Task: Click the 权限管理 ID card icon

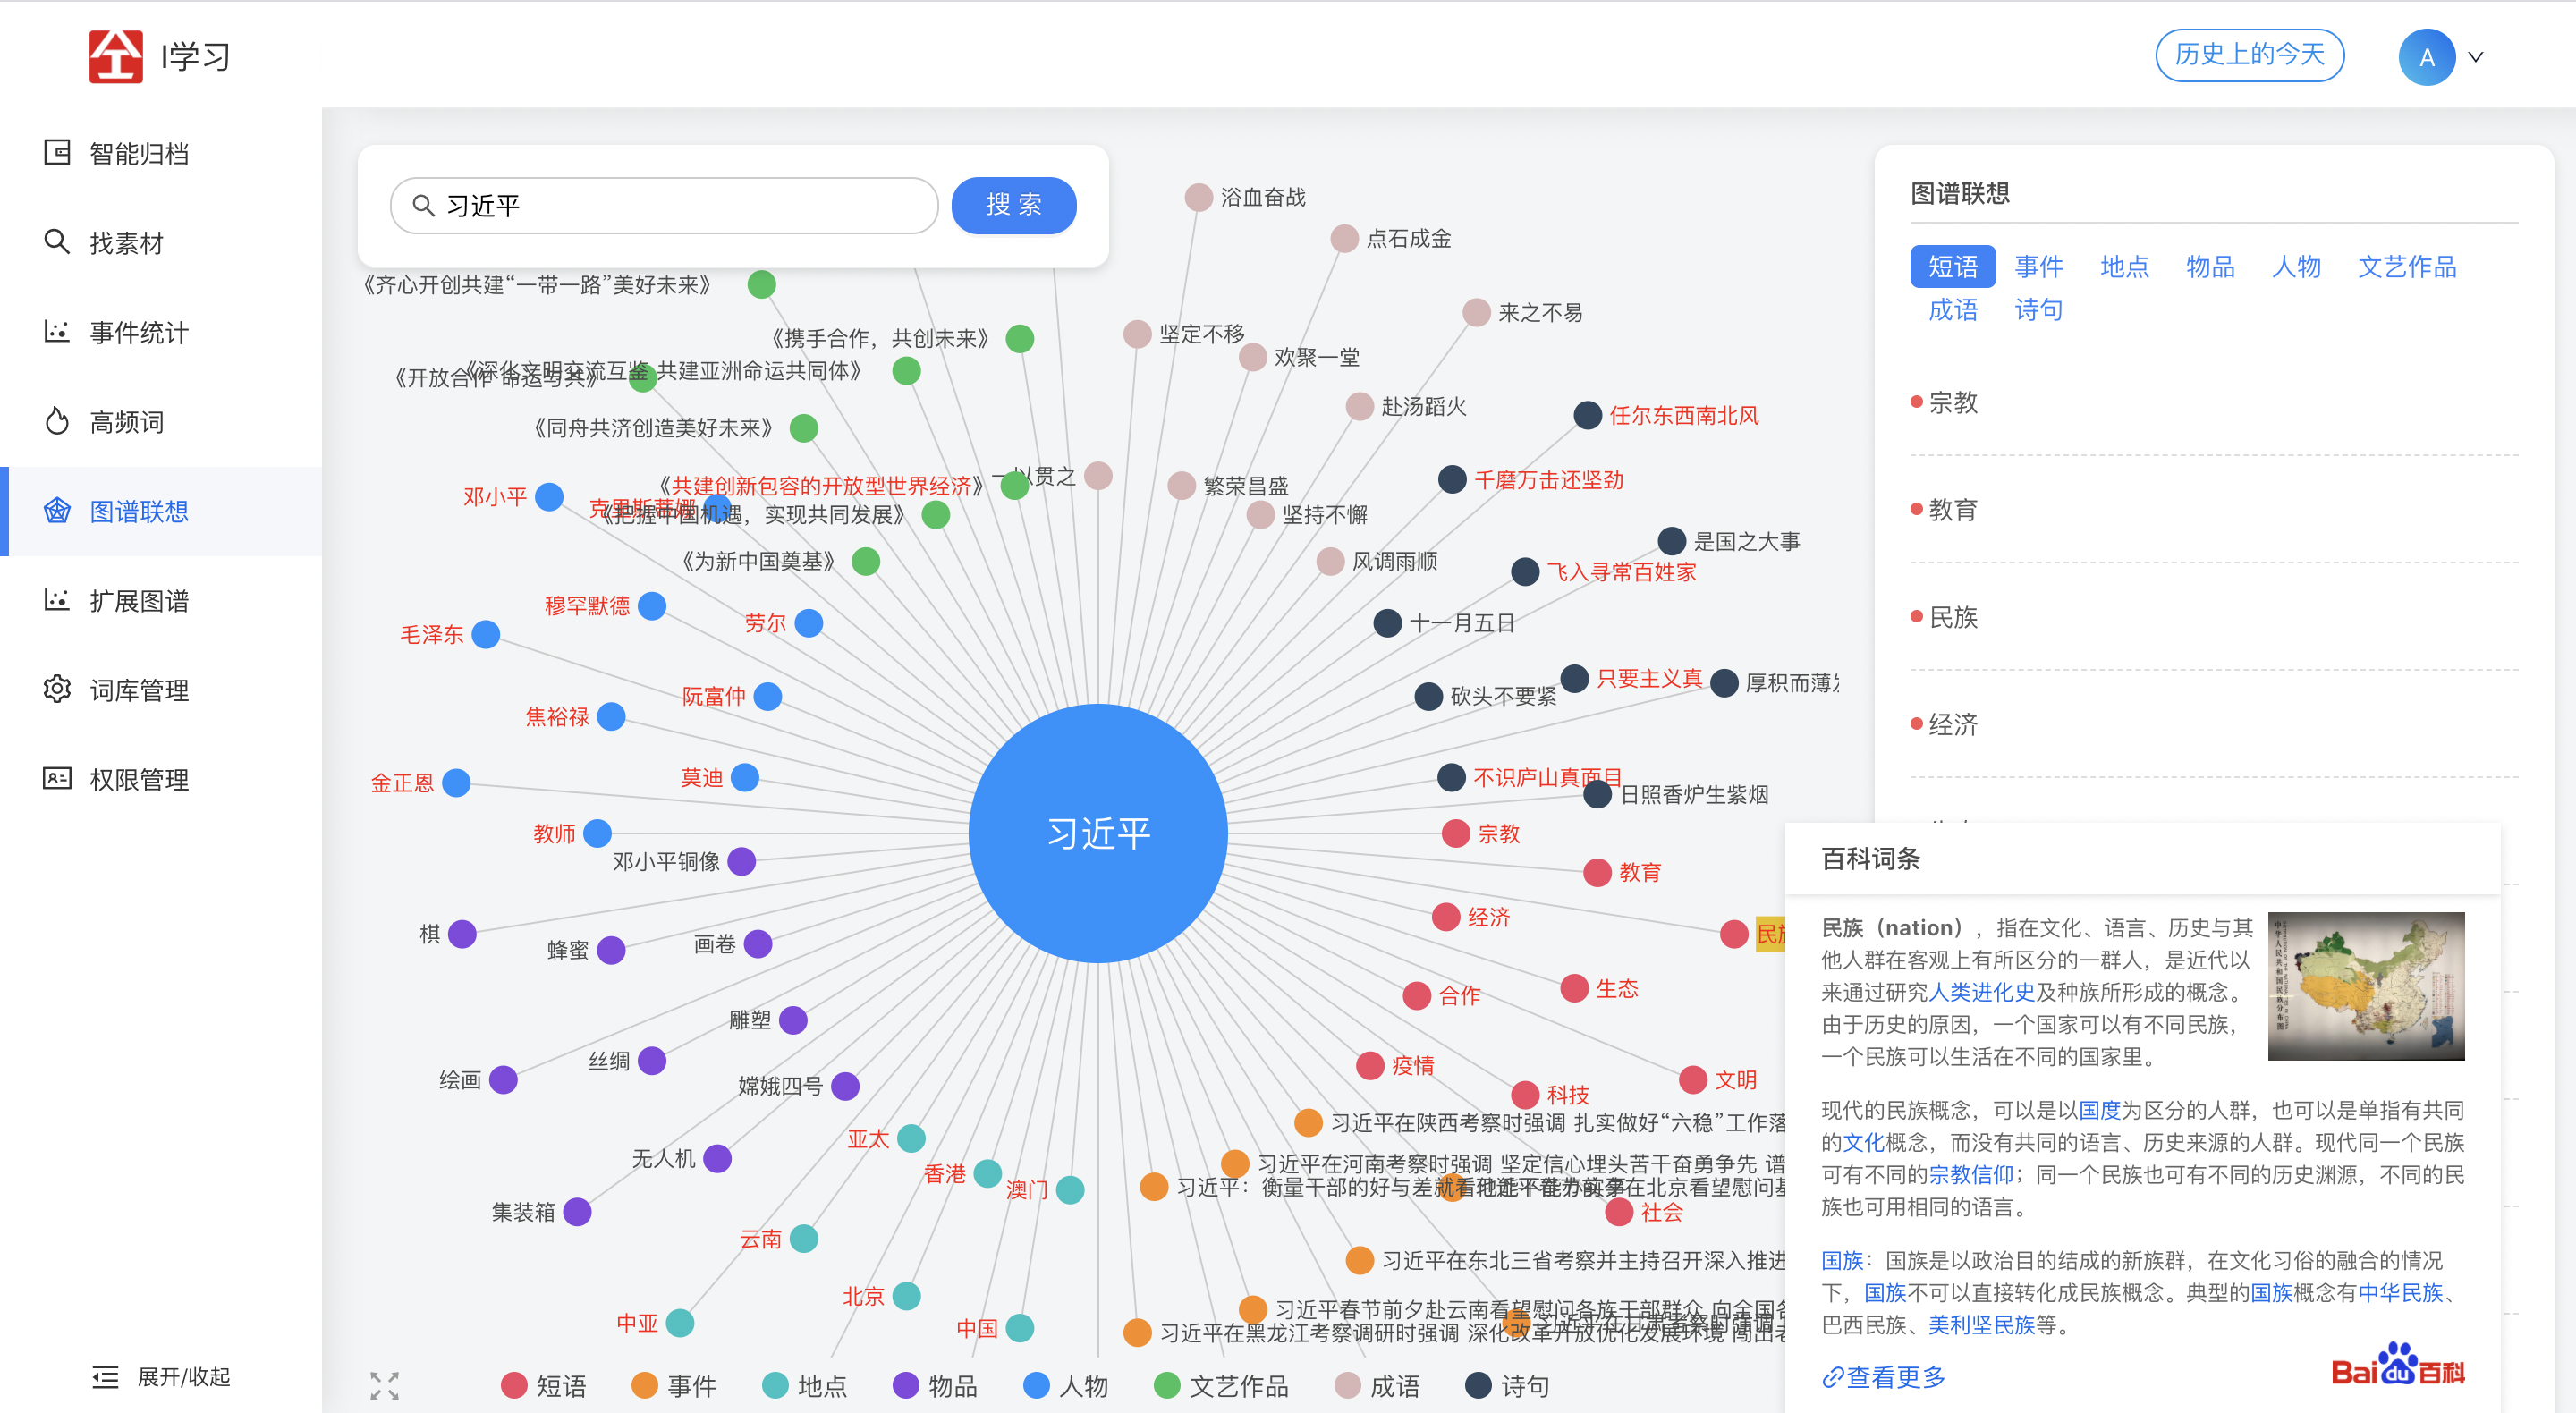Action: coord(57,778)
